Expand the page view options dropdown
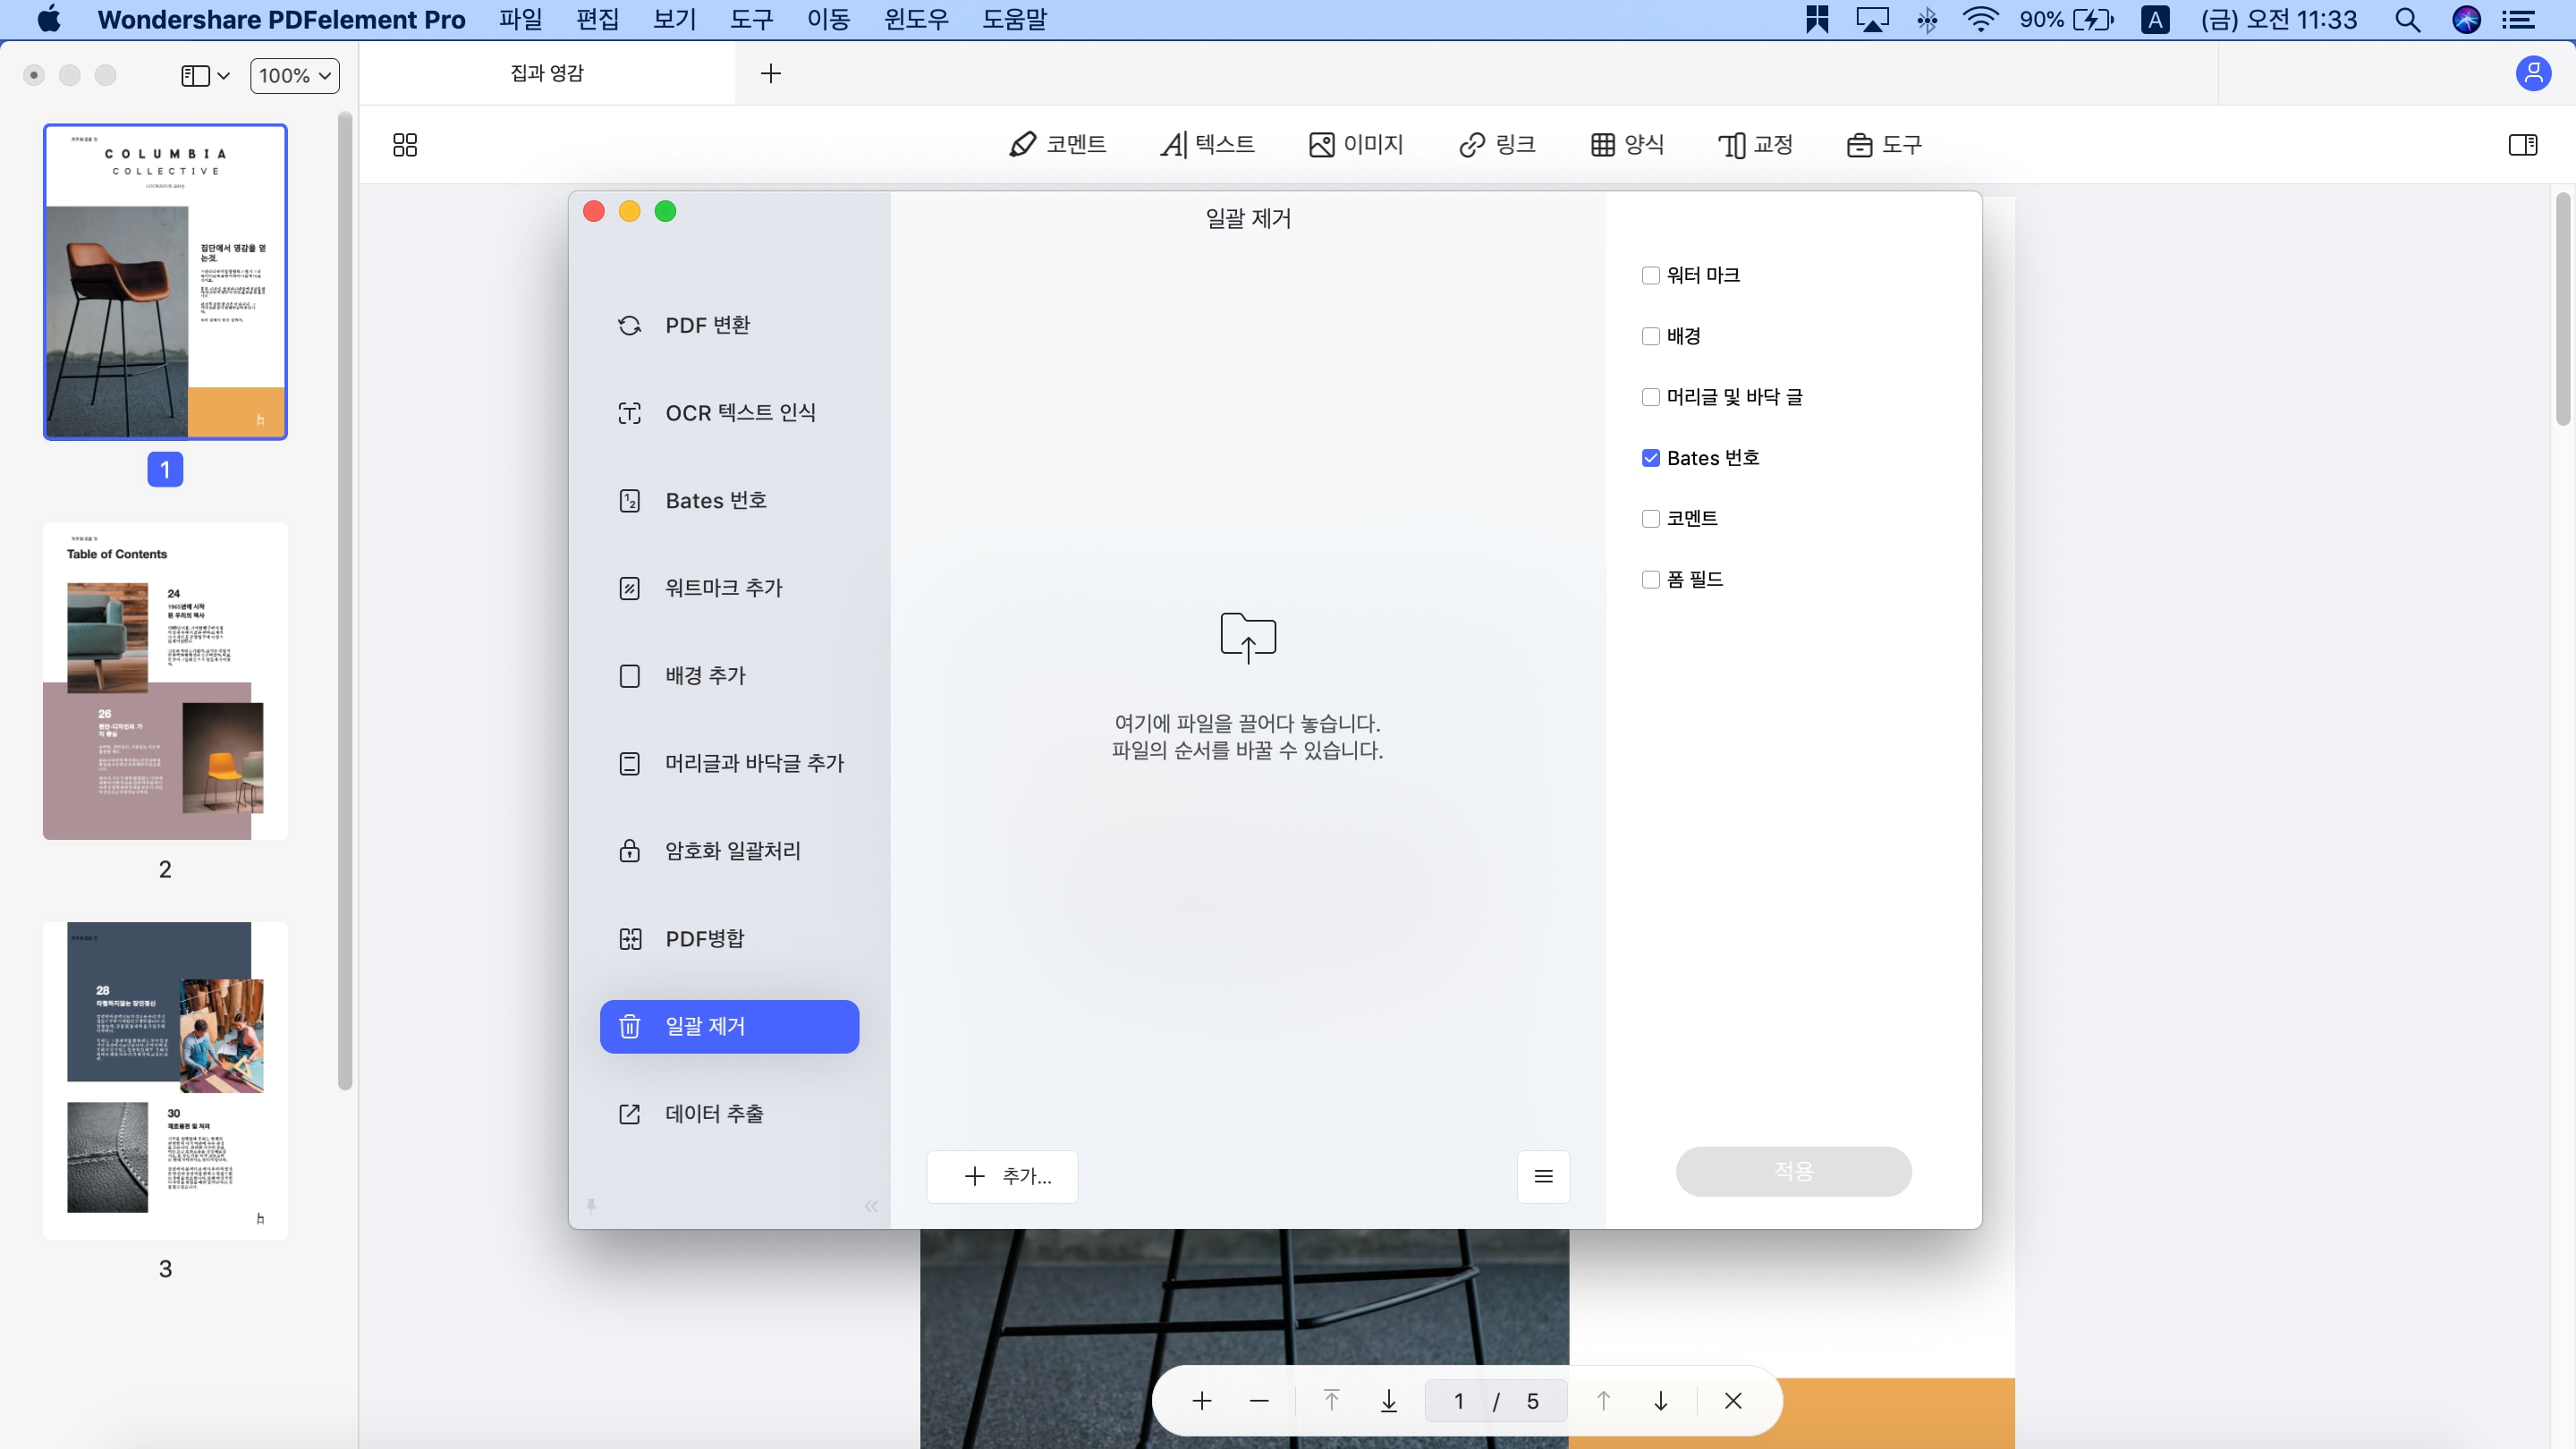 click(205, 74)
